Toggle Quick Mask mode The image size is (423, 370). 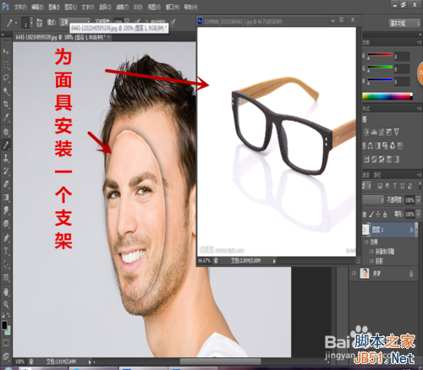(x=6, y=343)
